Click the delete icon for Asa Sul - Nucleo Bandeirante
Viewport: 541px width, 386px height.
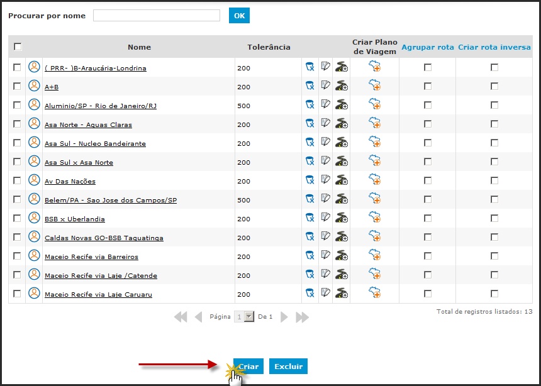click(310, 142)
